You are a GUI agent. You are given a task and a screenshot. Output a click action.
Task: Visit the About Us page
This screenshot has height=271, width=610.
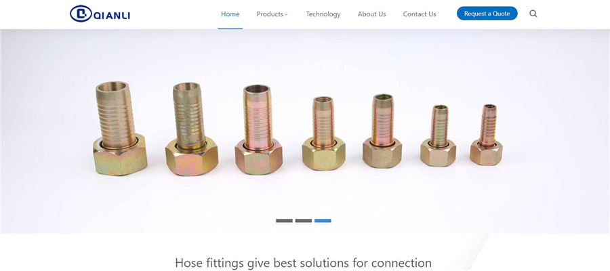coord(371,14)
